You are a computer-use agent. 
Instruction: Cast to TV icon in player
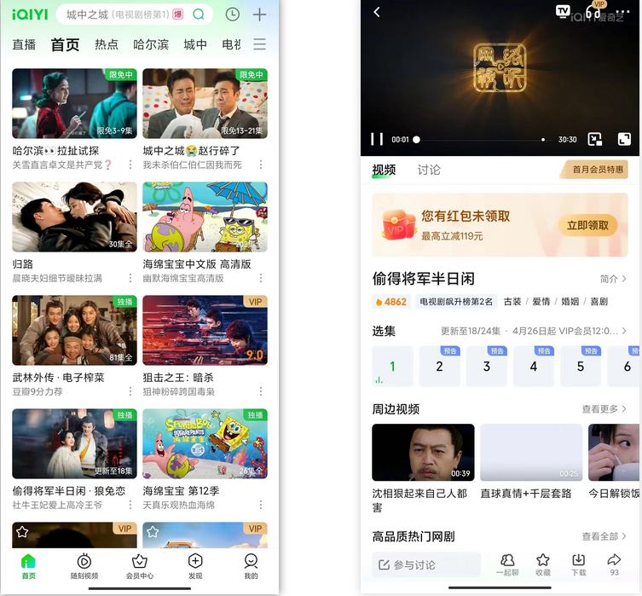(563, 11)
